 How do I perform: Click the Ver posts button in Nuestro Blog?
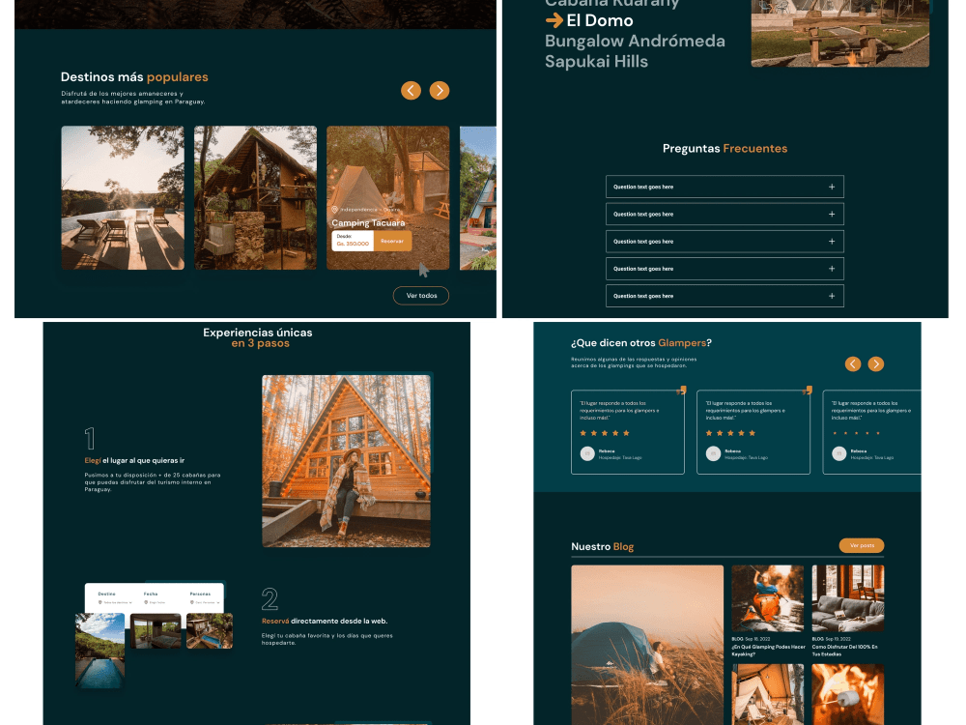pyautogui.click(x=864, y=545)
